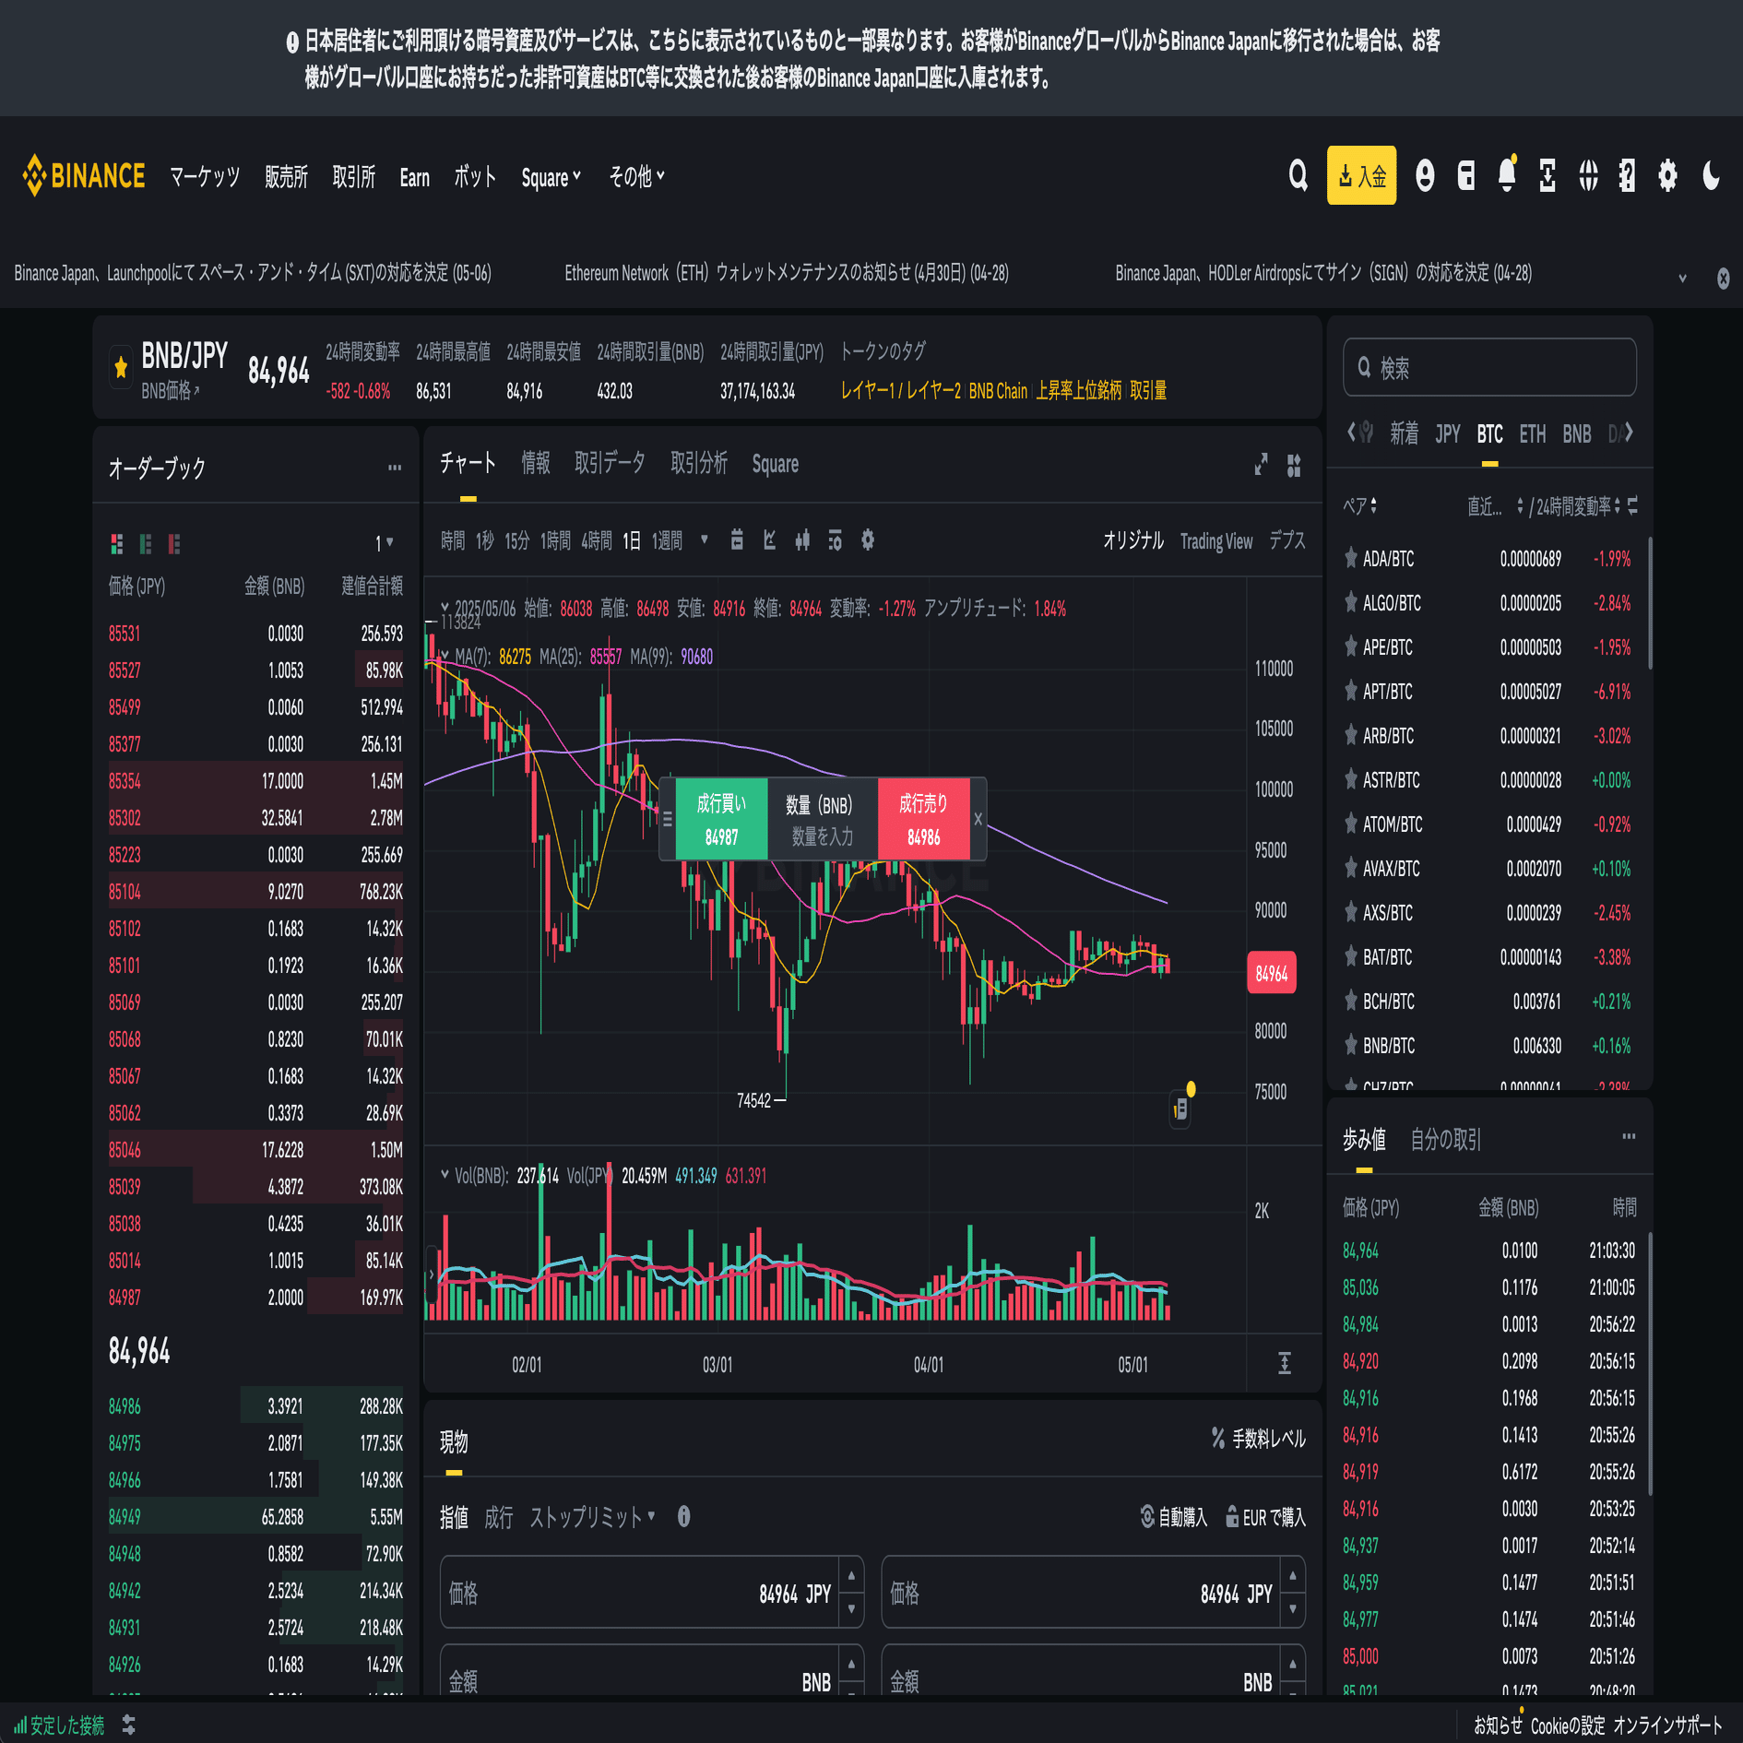Close the announcement ticker bar
Screen dimensions: 1743x1743
pos(1723,278)
